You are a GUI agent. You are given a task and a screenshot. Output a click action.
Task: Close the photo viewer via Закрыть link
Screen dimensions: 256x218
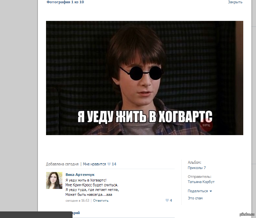click(x=235, y=2)
